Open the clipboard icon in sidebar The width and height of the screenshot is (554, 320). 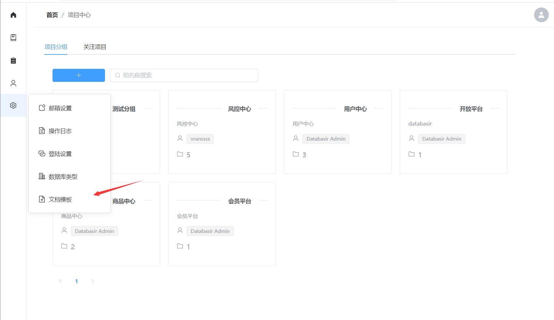[x=13, y=60]
